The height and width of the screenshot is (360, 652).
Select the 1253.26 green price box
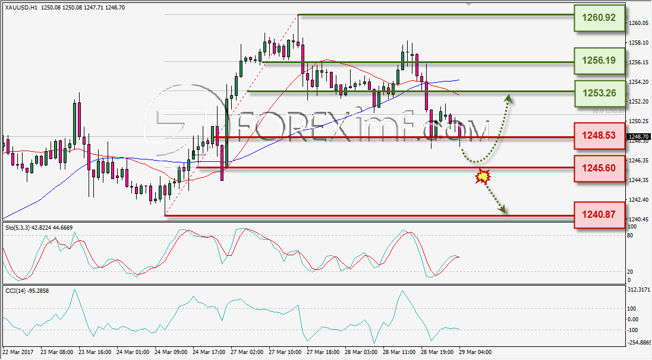599,93
